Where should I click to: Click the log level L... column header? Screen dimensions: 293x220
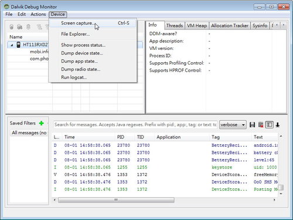(x=56, y=137)
